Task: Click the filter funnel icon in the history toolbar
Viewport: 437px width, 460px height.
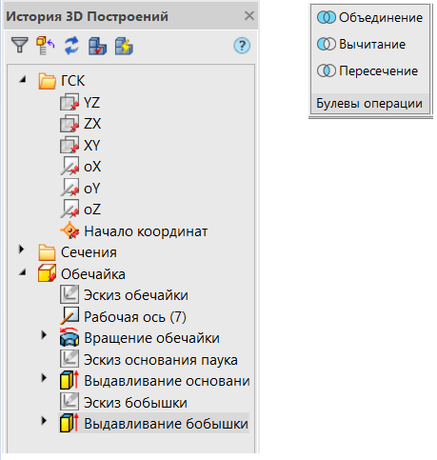Action: pyautogui.click(x=20, y=46)
